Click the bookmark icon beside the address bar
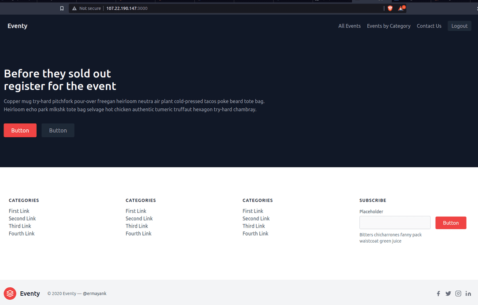478x305 pixels. [62, 8]
